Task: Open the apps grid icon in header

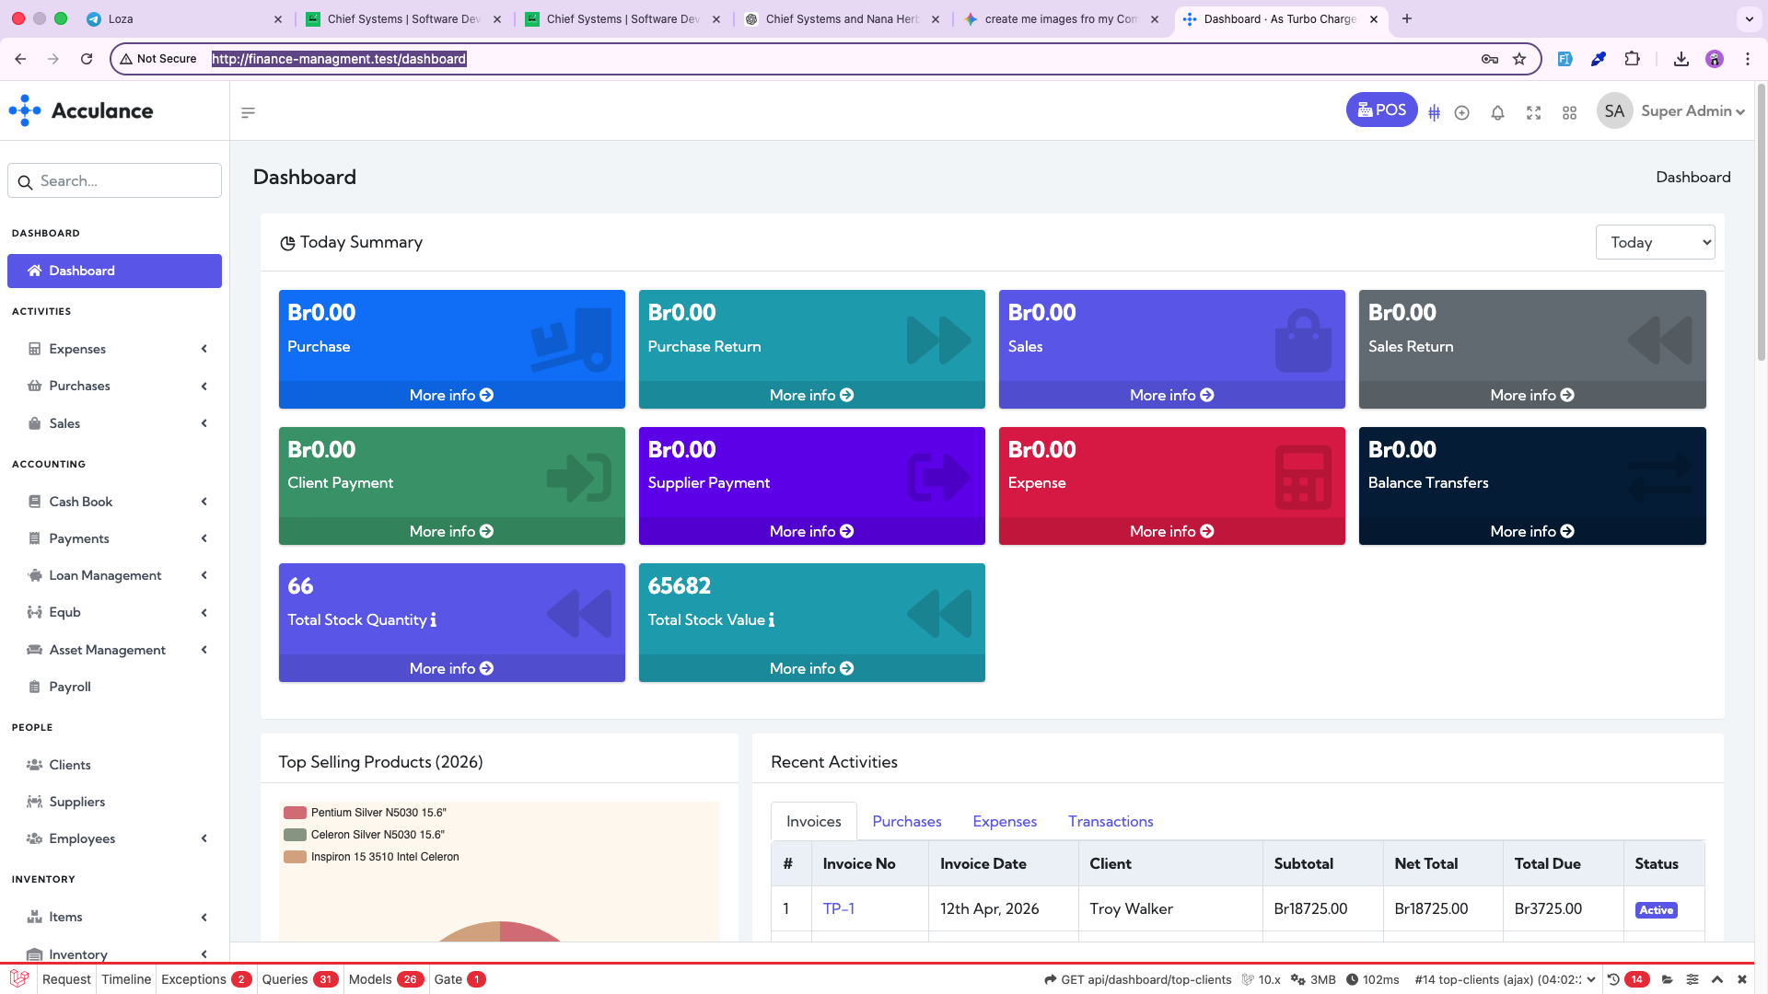Action: click(1569, 112)
